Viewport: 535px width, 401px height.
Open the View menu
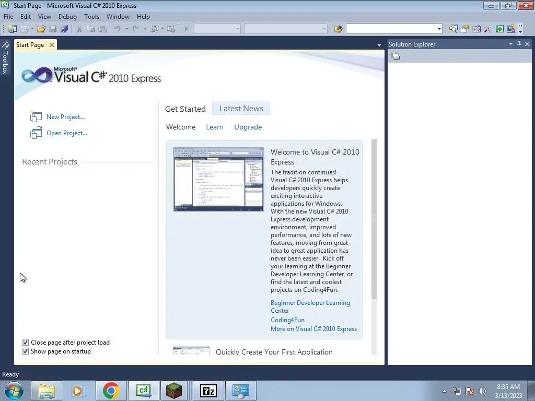coord(45,17)
